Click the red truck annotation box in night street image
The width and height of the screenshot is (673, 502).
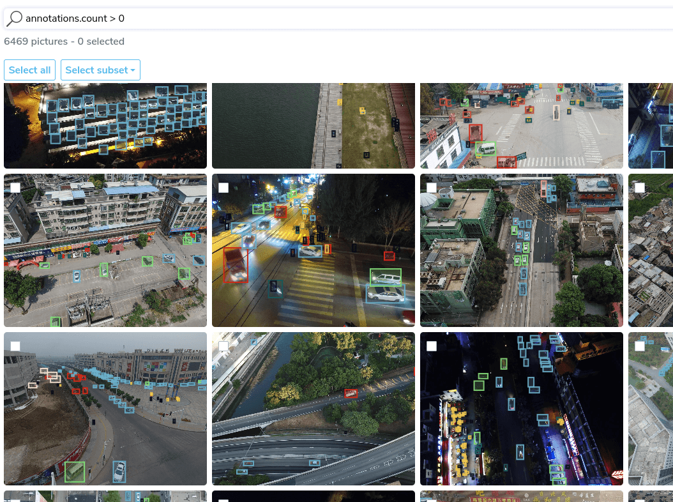[x=236, y=265]
